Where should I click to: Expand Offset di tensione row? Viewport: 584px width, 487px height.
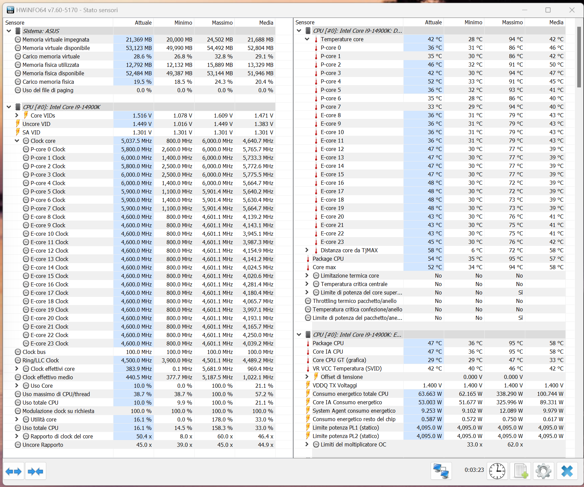tap(307, 377)
